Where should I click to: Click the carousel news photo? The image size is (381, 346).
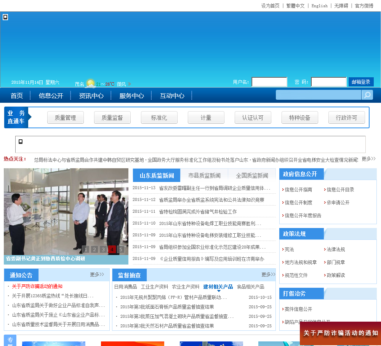[x=66, y=211]
